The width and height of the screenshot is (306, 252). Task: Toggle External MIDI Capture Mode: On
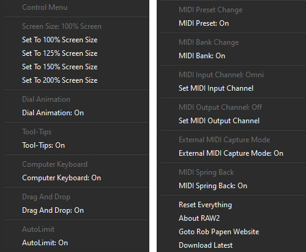pyautogui.click(x=233, y=153)
